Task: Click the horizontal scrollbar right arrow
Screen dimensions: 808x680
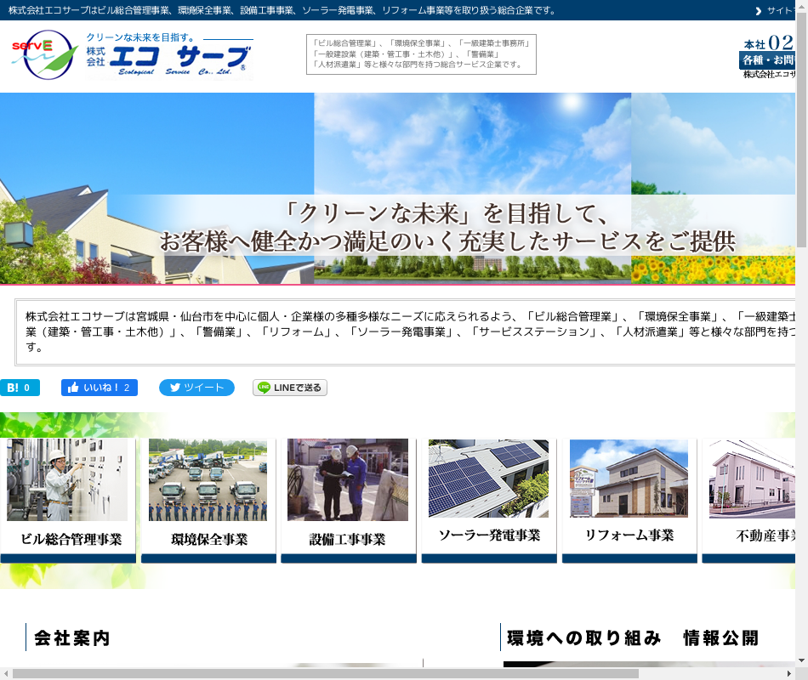Action: click(x=788, y=673)
